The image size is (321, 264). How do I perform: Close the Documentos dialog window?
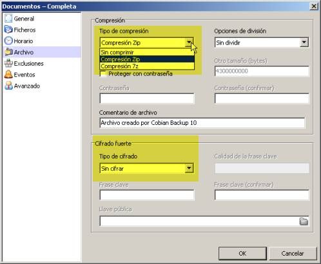click(x=314, y=6)
